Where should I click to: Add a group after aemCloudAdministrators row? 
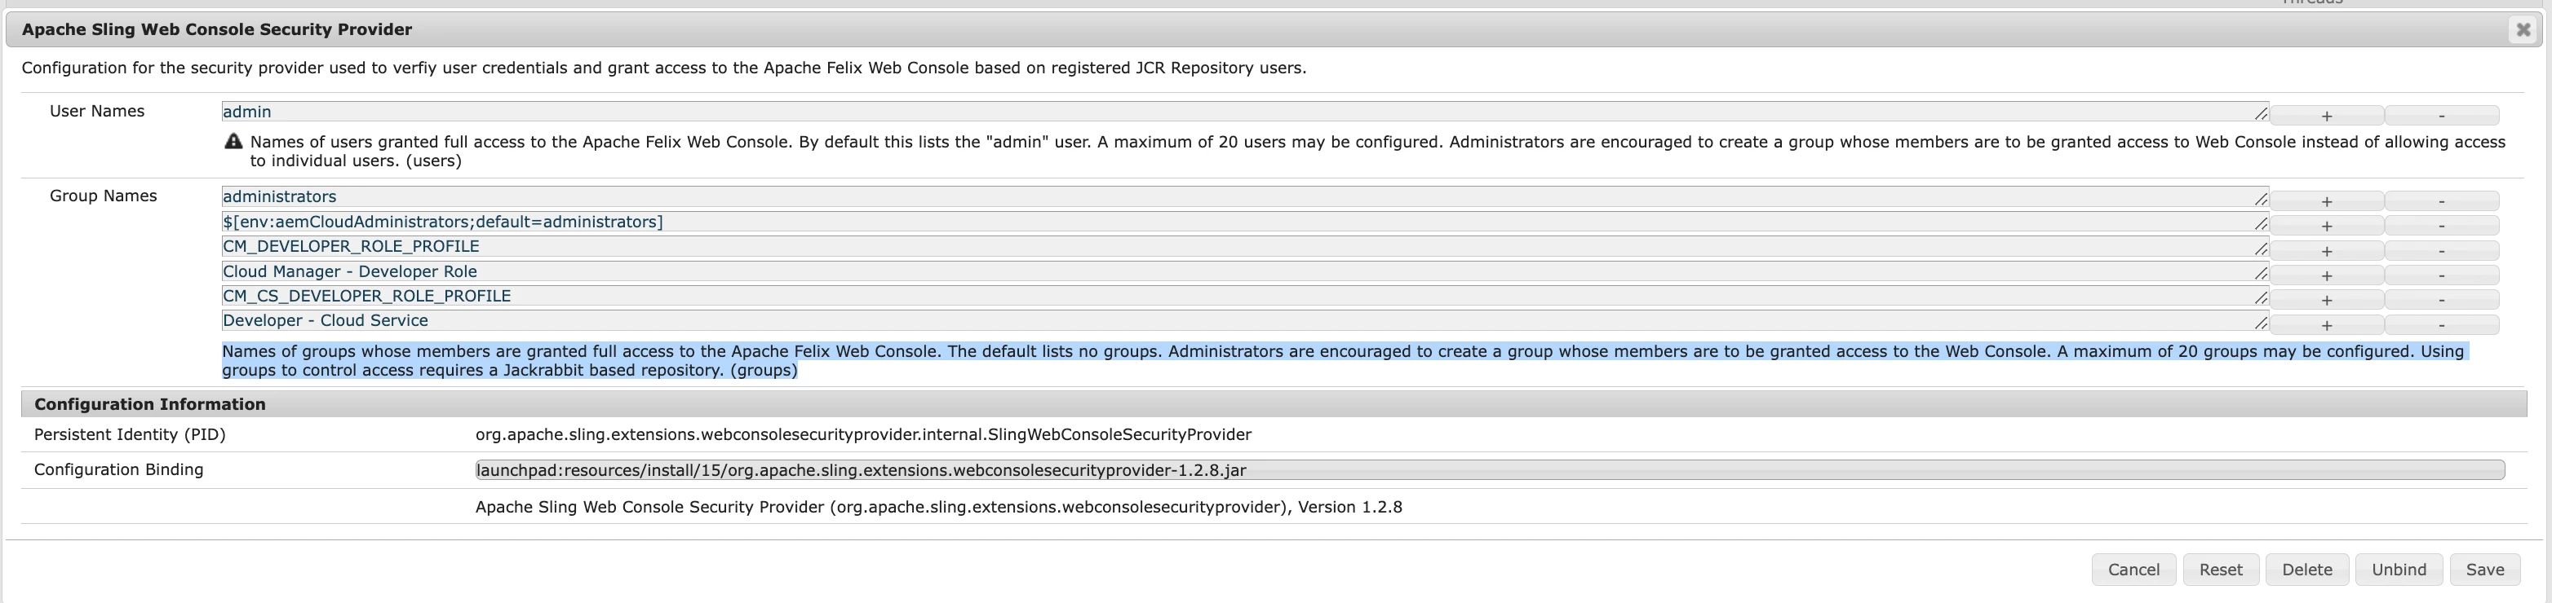click(2326, 226)
